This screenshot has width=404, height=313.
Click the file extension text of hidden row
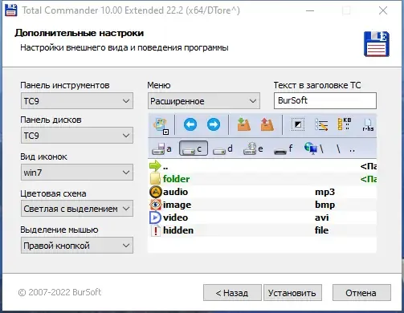[x=321, y=230]
